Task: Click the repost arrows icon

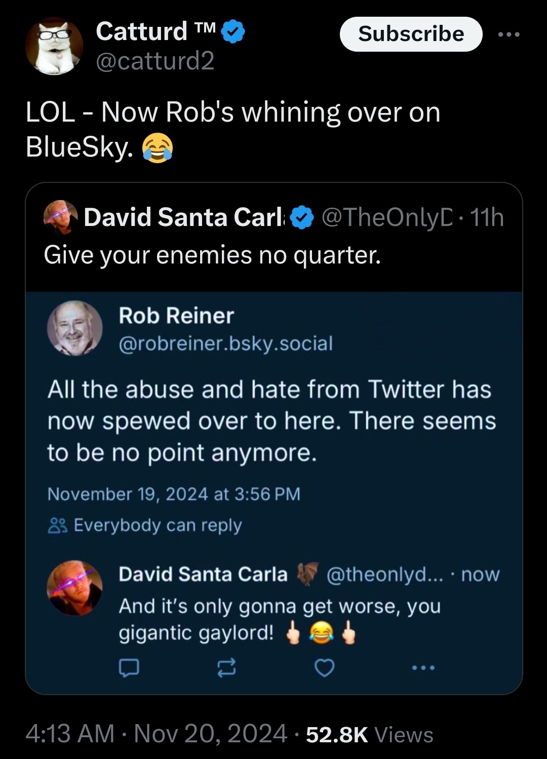Action: click(x=226, y=668)
